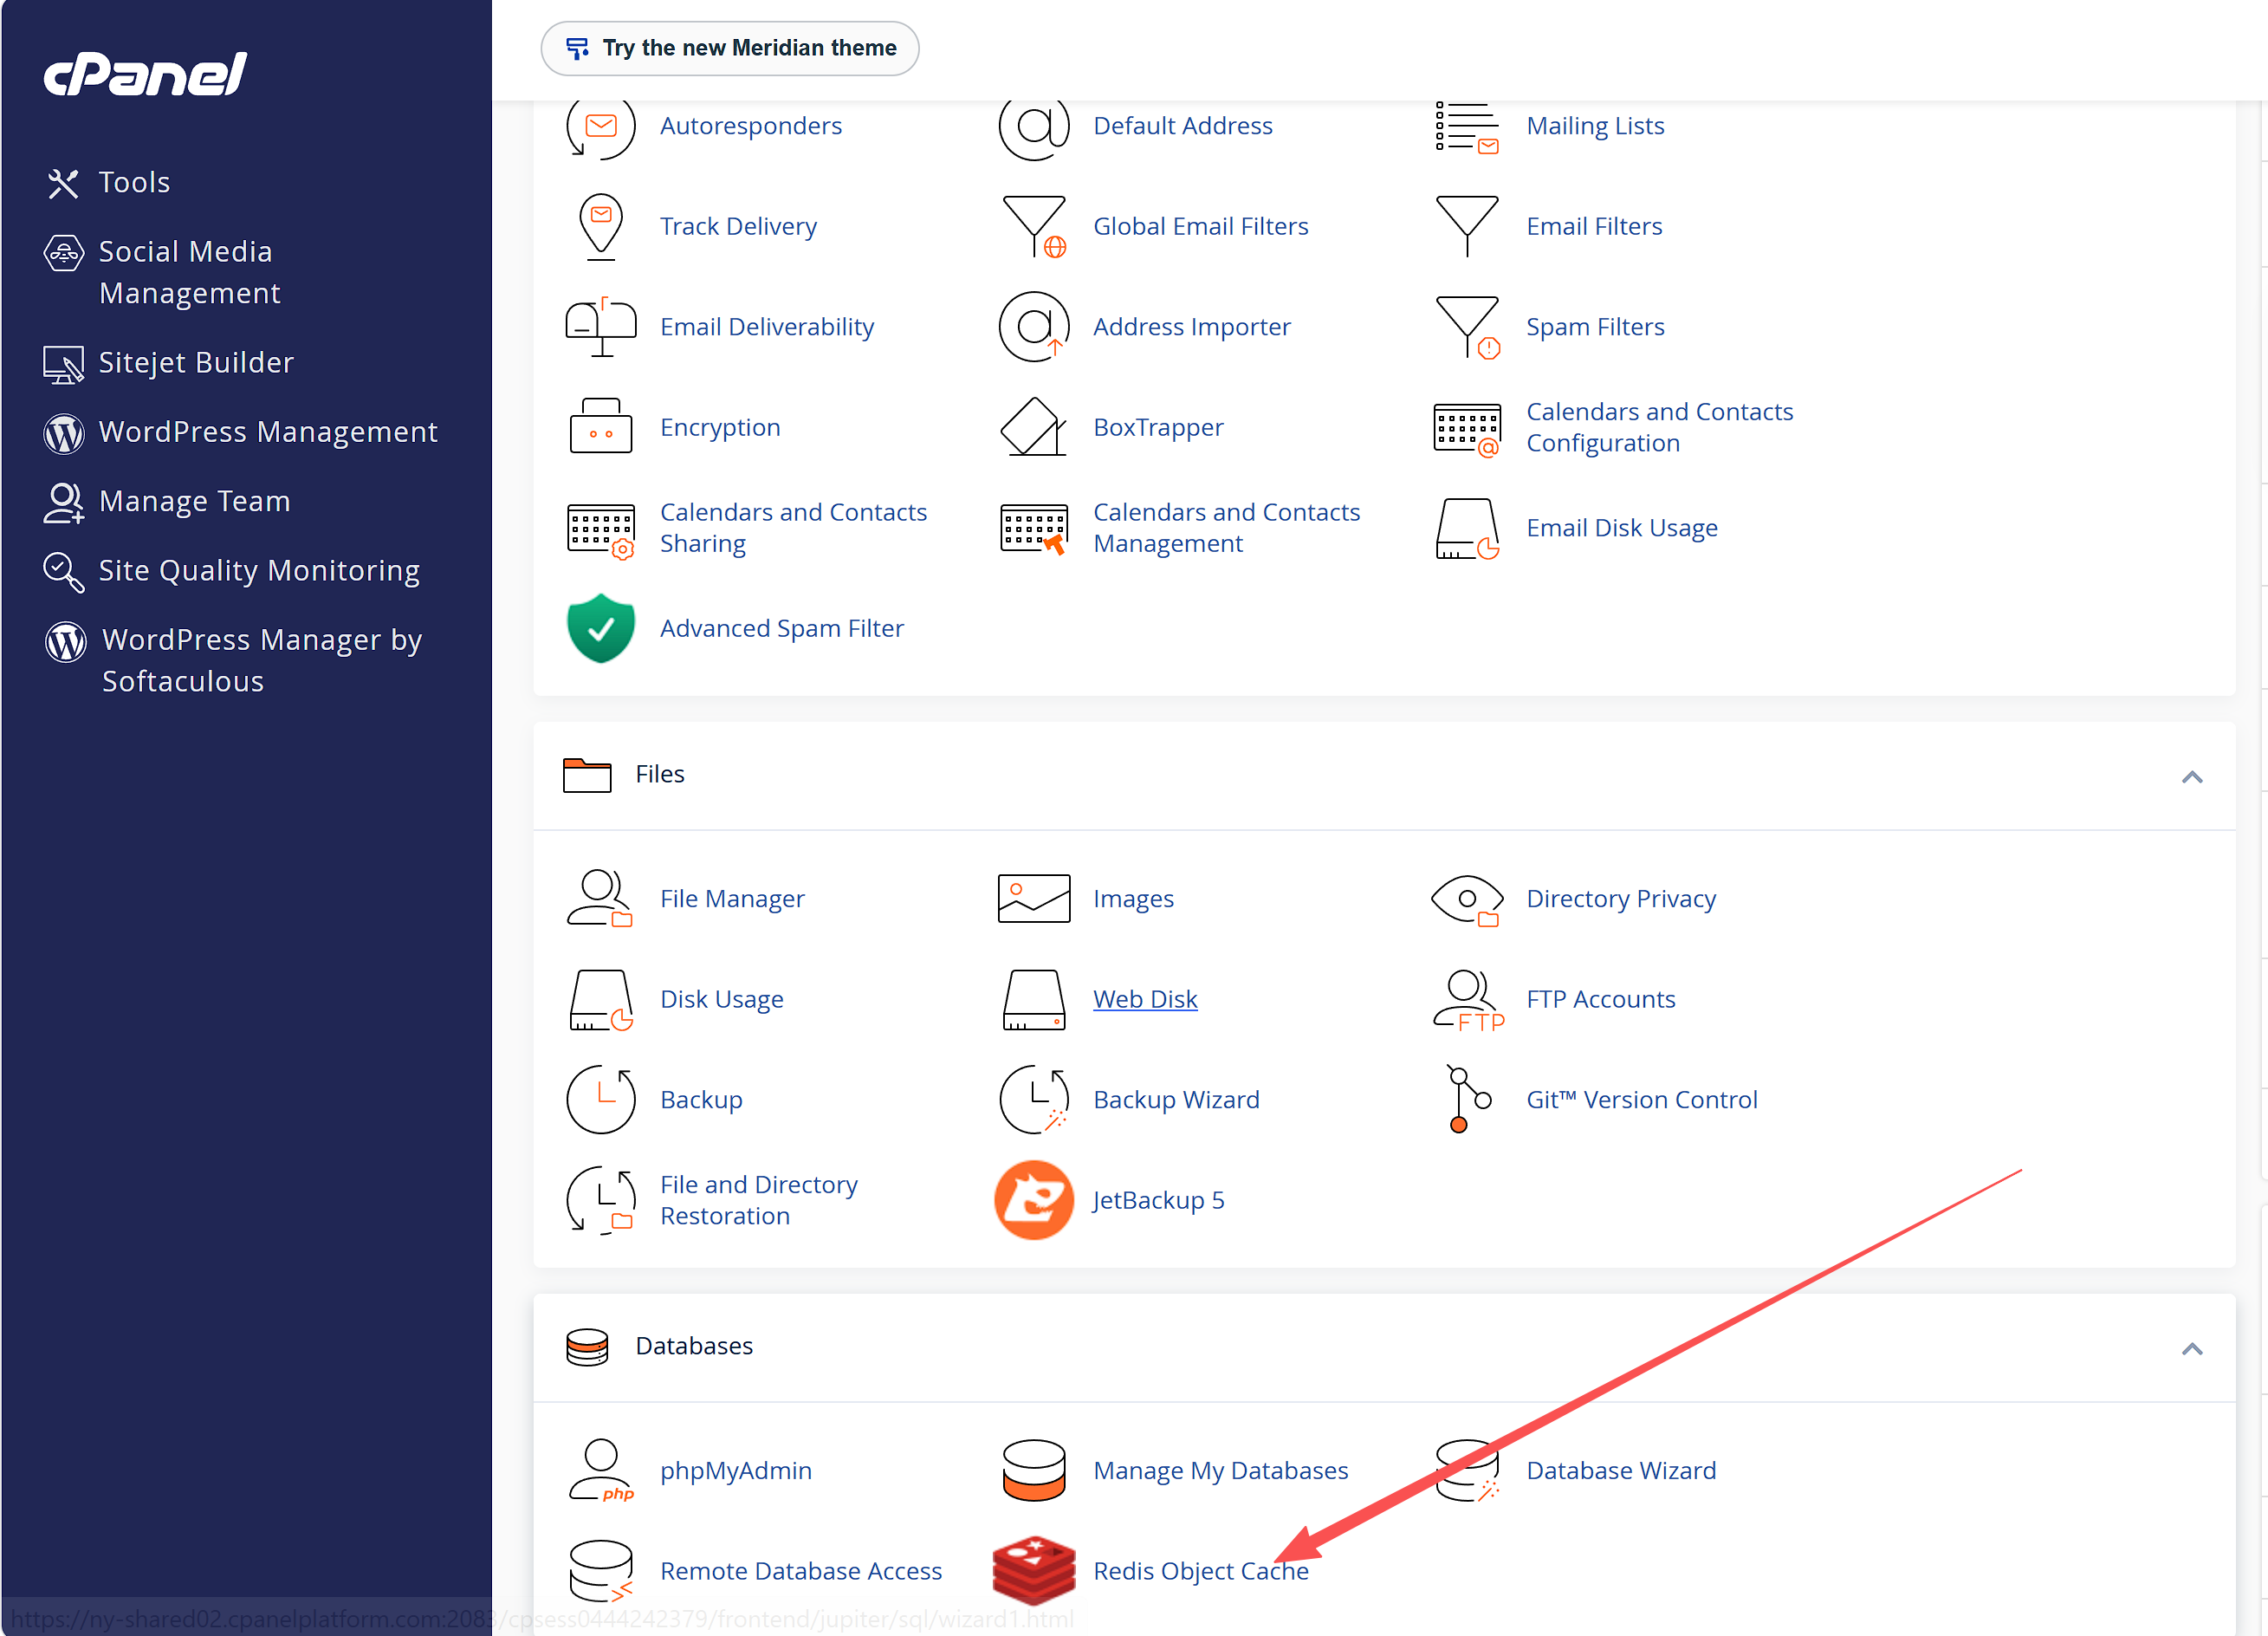Click the Calendars and Contacts Sharing icon
The image size is (2268, 1636).
point(600,530)
